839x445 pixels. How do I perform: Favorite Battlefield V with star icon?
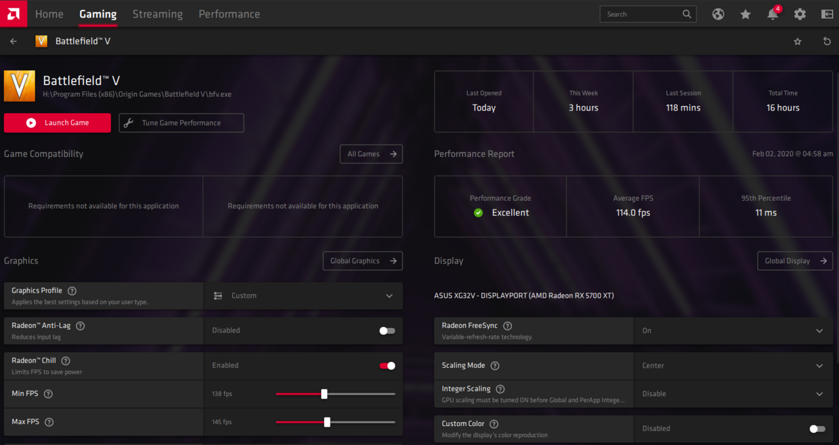point(798,41)
